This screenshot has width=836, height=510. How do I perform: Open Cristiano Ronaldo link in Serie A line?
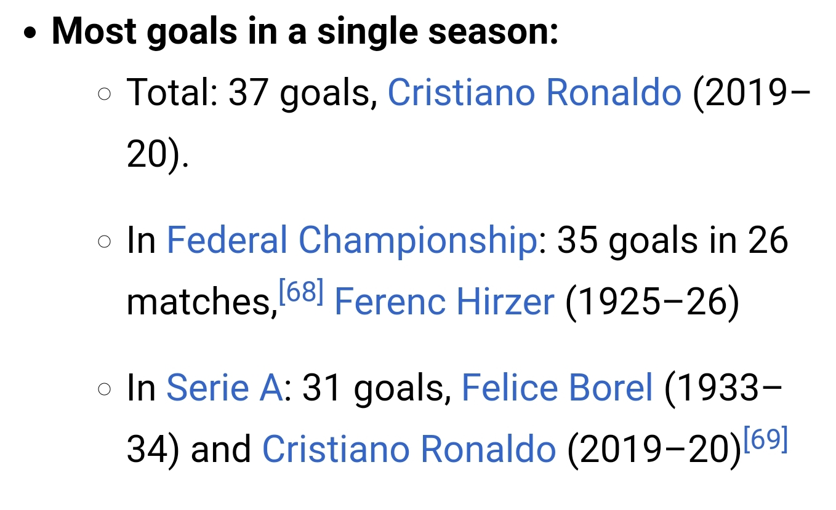[409, 449]
